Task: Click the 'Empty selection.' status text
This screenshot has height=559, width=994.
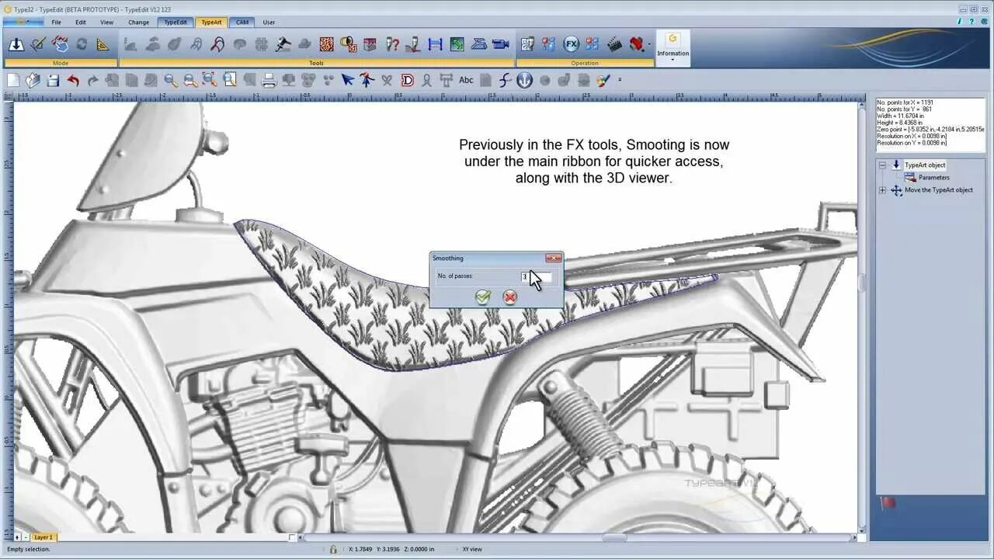Action: [29, 549]
